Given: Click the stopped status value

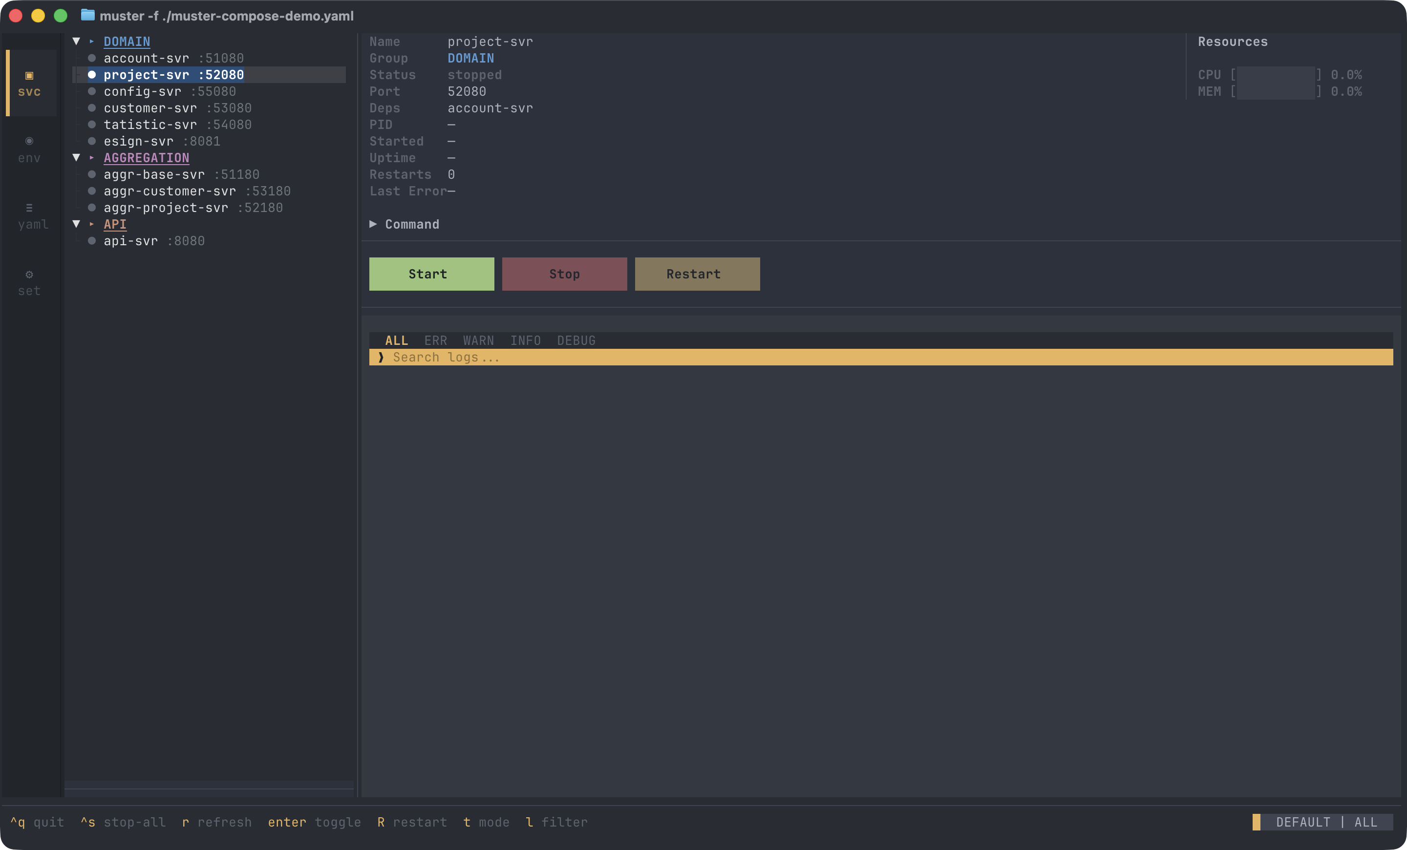Looking at the screenshot, I should pos(474,75).
